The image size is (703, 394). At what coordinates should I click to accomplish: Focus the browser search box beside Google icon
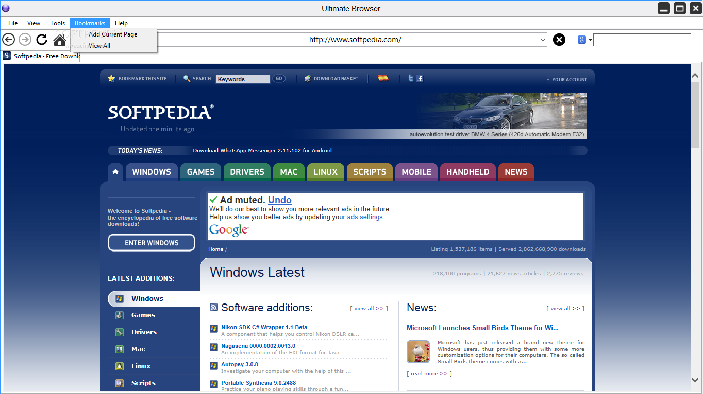click(642, 40)
